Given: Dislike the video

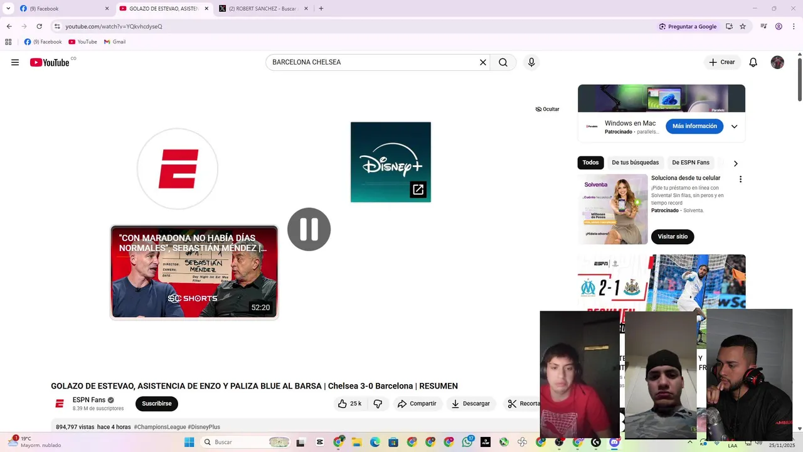Looking at the screenshot, I should point(378,404).
